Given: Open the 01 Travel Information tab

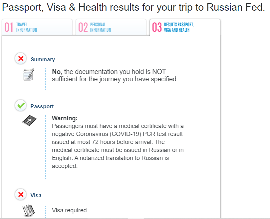Looking at the screenshot, I should pyautogui.click(x=37, y=27).
